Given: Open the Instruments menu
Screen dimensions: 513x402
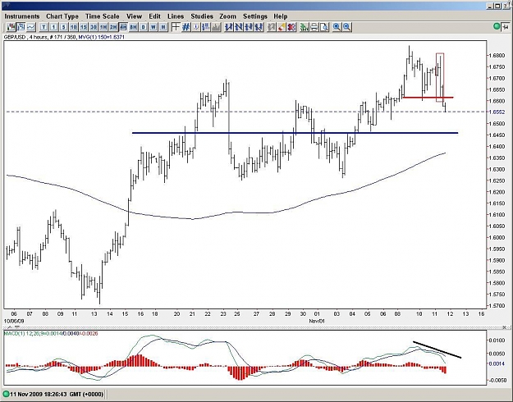Looking at the screenshot, I should point(22,16).
